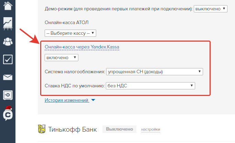Click the Система налогообложения label
The image size is (235, 143).
75,71
